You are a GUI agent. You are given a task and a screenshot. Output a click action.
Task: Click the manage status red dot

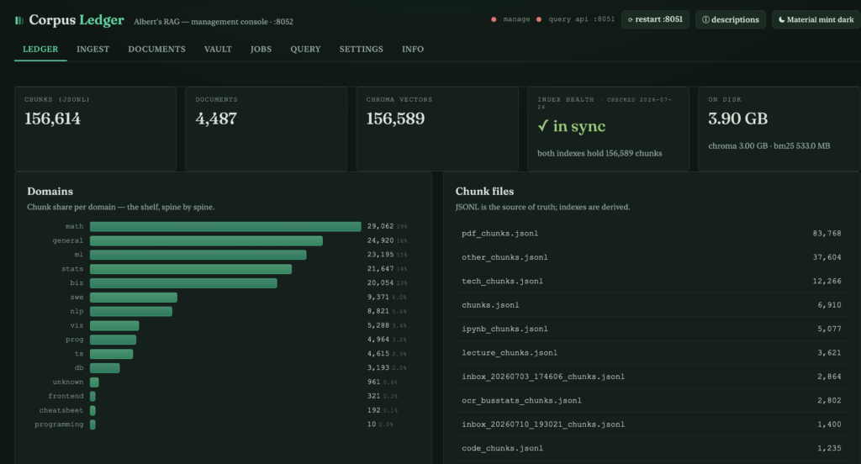(x=494, y=19)
